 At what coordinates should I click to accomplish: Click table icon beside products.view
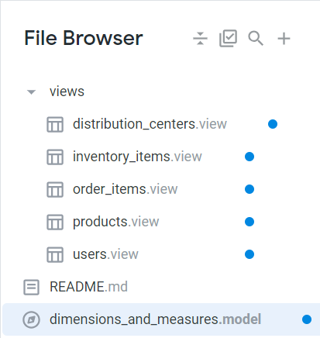coord(55,222)
